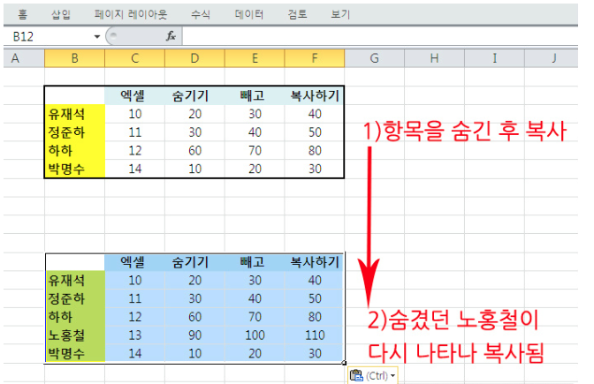
Task: Select column F header
Action: point(315,58)
